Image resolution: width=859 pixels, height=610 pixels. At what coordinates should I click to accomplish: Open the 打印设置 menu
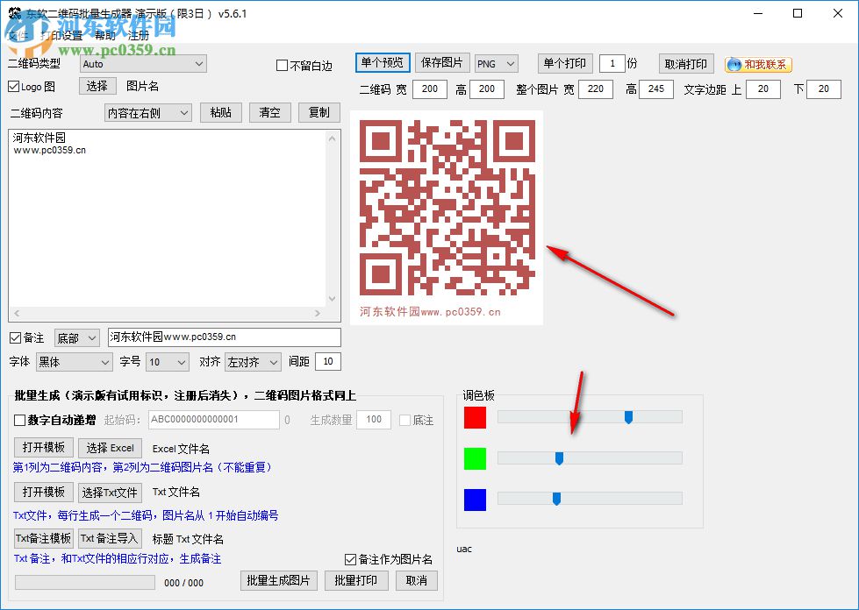click(x=62, y=36)
